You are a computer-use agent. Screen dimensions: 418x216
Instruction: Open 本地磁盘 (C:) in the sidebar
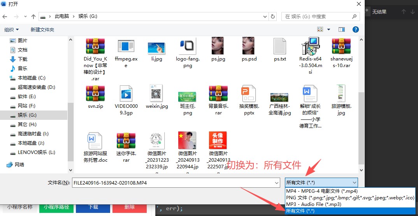pyautogui.click(x=31, y=78)
